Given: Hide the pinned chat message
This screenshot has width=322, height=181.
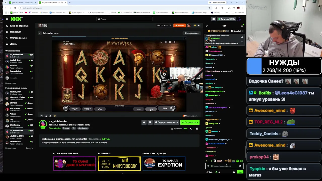Looking at the screenshot, I should 242,37.
